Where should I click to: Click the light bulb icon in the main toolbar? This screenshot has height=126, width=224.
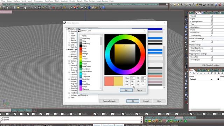68,7
